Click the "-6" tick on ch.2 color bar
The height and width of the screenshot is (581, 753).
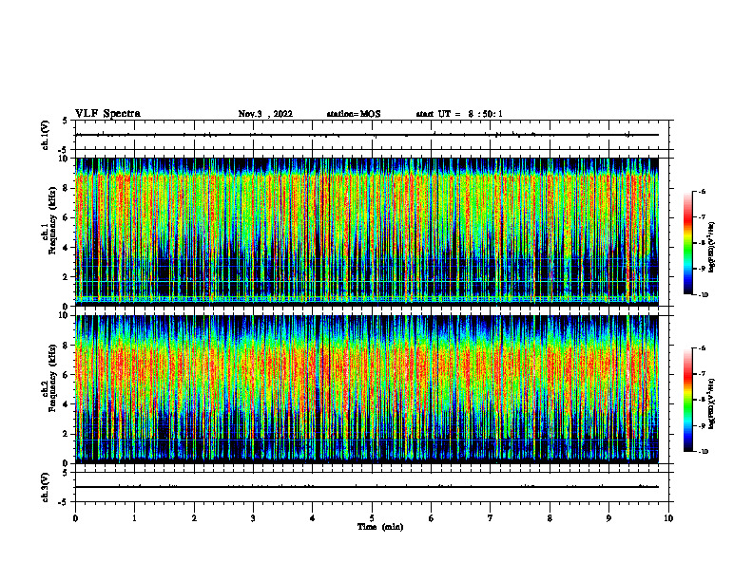[702, 348]
